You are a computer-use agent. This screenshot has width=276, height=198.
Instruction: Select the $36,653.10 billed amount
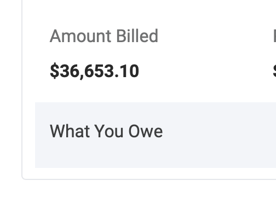(95, 71)
